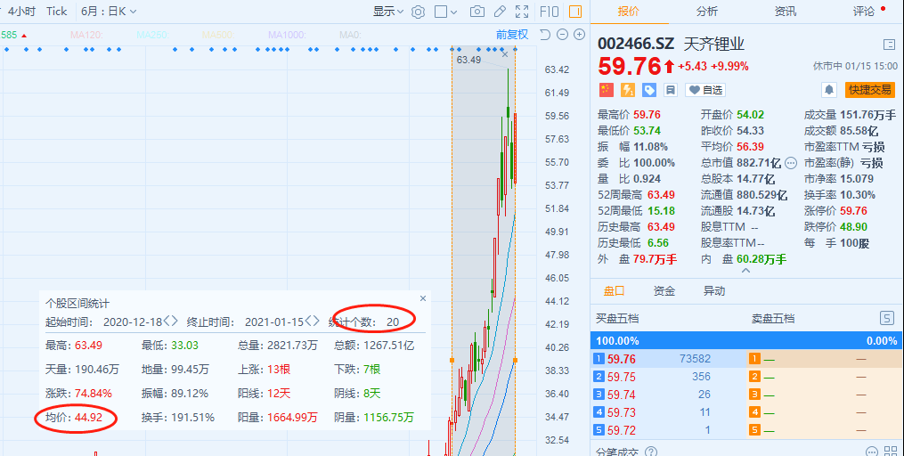
Task: Click the blue tag icon
Action: pyautogui.click(x=648, y=90)
